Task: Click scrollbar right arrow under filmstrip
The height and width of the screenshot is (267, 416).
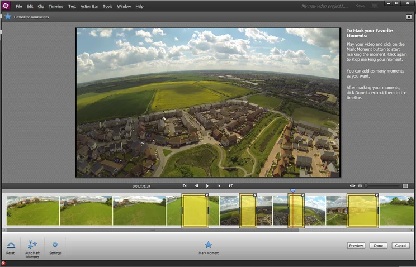Action: pyautogui.click(x=412, y=230)
